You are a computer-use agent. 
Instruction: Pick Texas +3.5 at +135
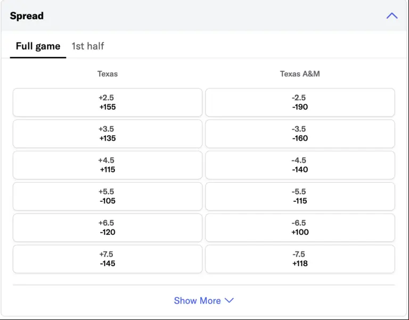click(107, 134)
